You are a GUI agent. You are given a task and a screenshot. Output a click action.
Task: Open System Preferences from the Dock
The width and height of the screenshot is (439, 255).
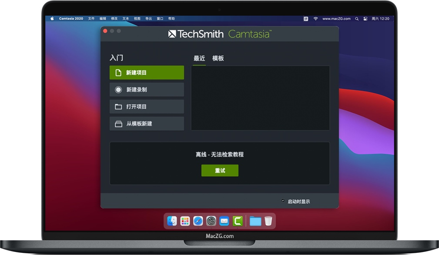tap(211, 221)
